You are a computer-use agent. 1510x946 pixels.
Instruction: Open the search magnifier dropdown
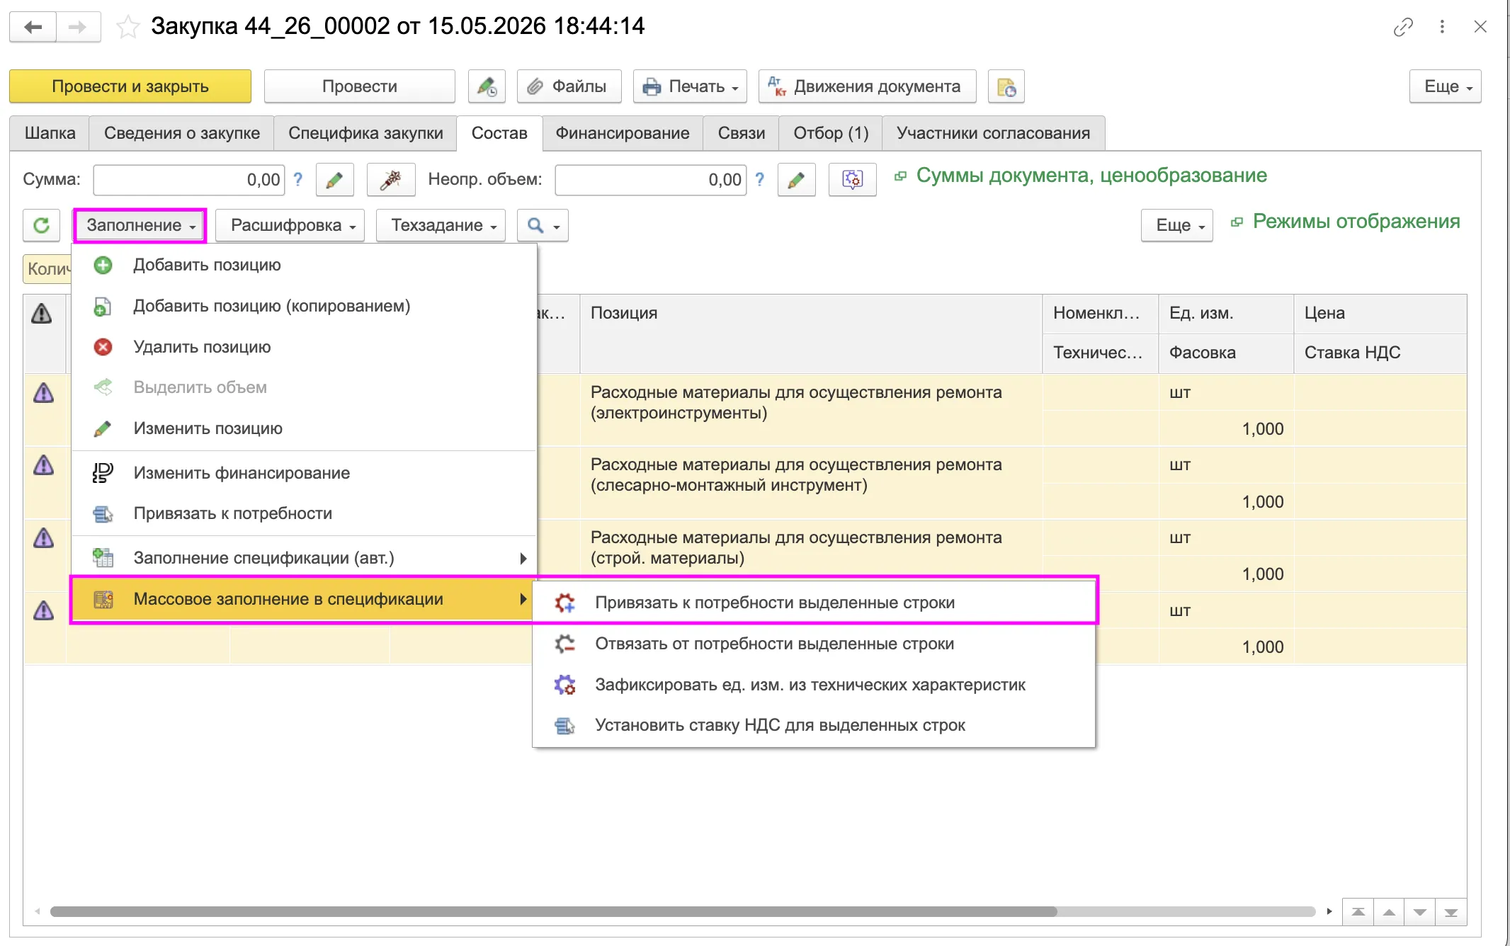(543, 225)
